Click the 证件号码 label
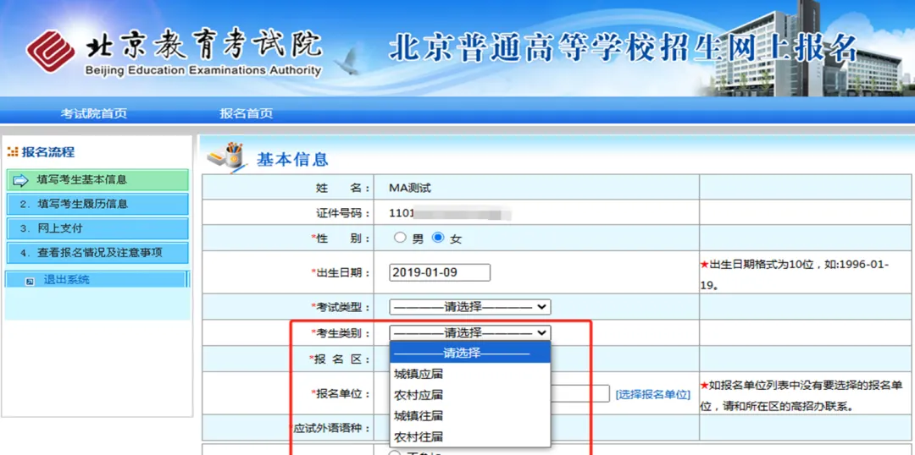915x455 pixels. point(343,213)
